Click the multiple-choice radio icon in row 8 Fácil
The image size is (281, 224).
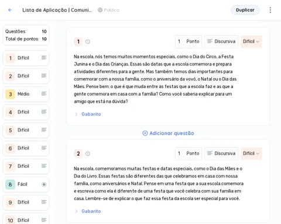pos(44,184)
